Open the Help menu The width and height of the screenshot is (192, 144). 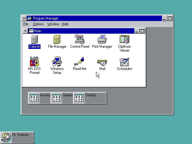(65, 24)
